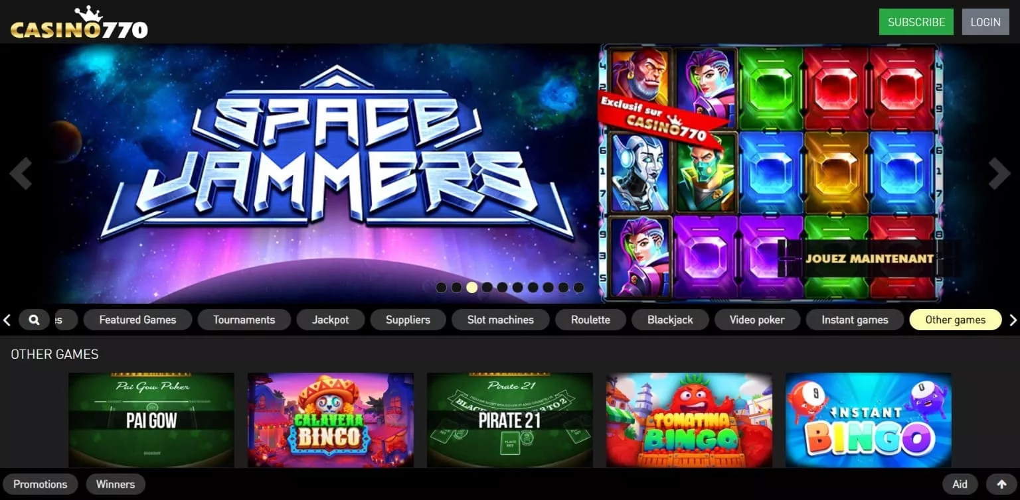Click the LOGIN button

[985, 22]
